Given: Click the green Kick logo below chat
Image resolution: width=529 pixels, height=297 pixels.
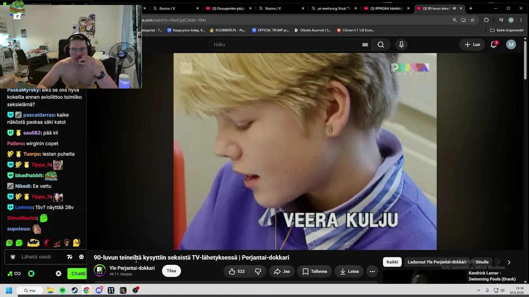Looking at the screenshot, I should pyautogui.click(x=31, y=273).
